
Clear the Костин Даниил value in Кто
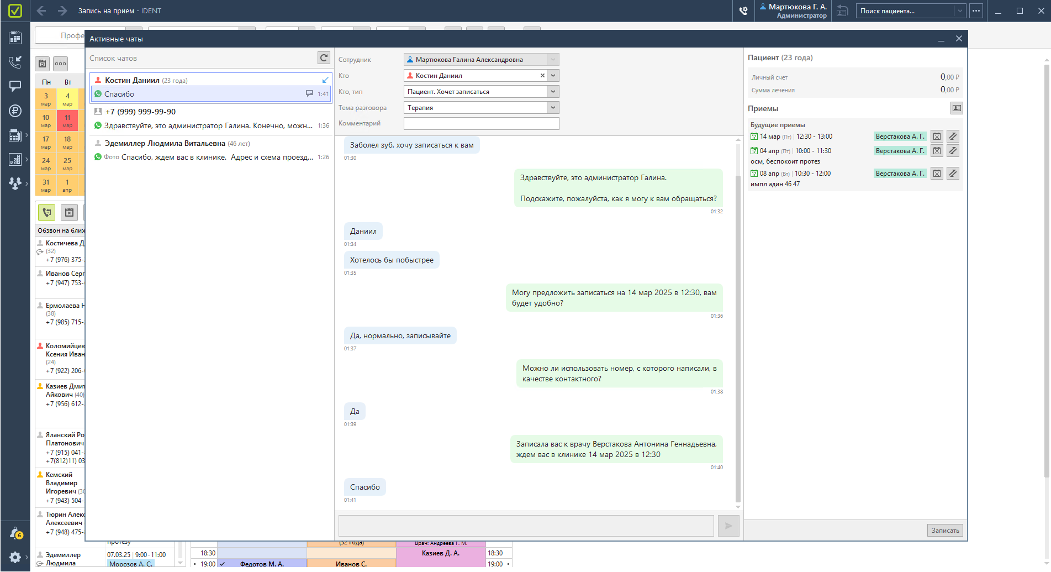[542, 76]
